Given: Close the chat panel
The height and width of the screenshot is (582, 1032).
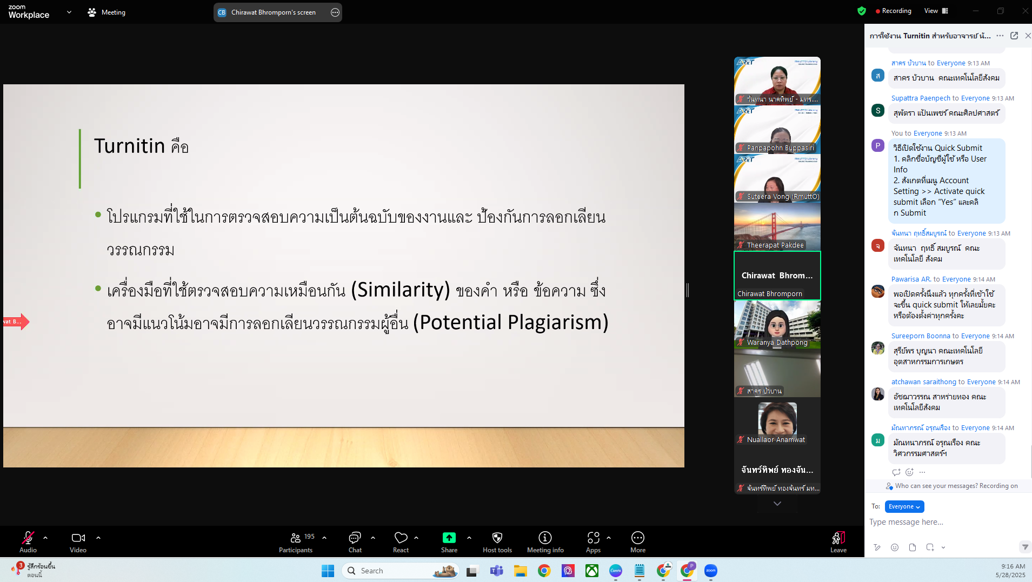Looking at the screenshot, I should [x=1028, y=36].
